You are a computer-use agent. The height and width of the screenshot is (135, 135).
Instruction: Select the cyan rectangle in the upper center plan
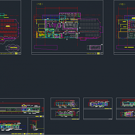[62, 18]
